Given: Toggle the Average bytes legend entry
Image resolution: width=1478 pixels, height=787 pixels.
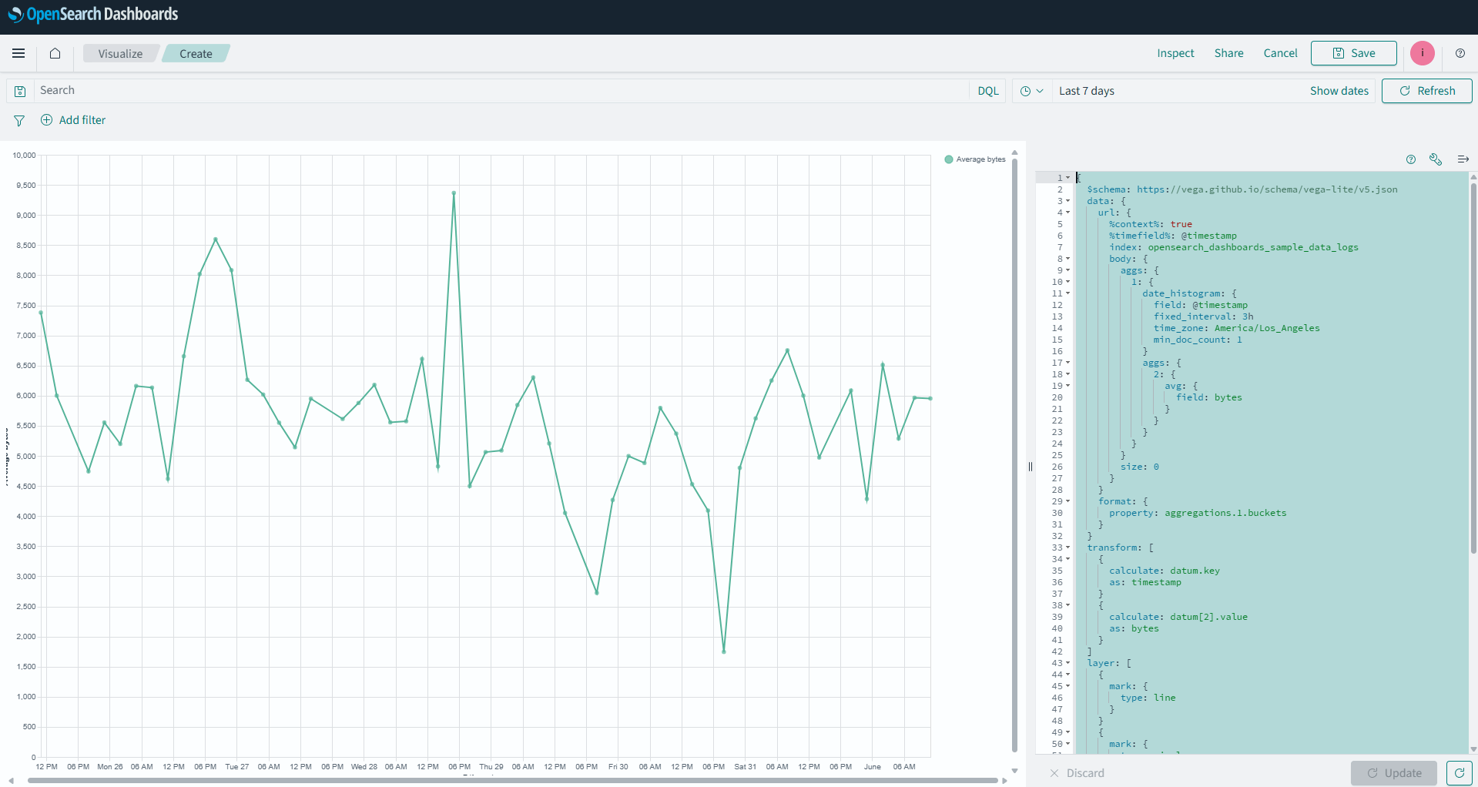Looking at the screenshot, I should (974, 159).
